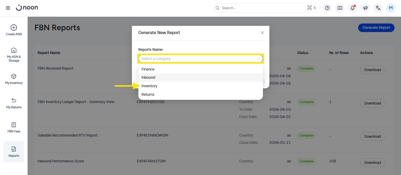Click the Generate Report button
This screenshot has height=175, width=401.
(376, 28)
